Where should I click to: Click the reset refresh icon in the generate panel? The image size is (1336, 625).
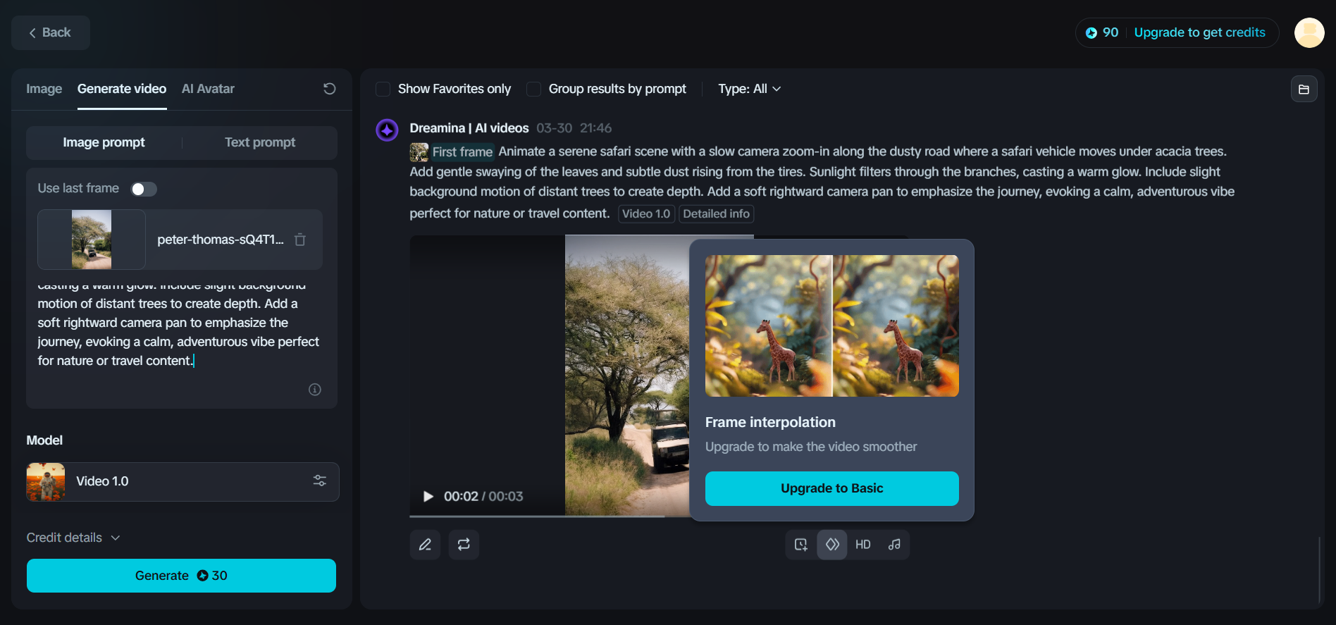[x=329, y=89]
